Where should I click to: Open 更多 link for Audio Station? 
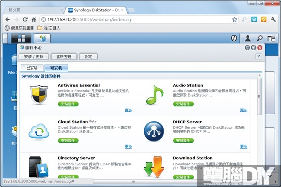click(244, 110)
